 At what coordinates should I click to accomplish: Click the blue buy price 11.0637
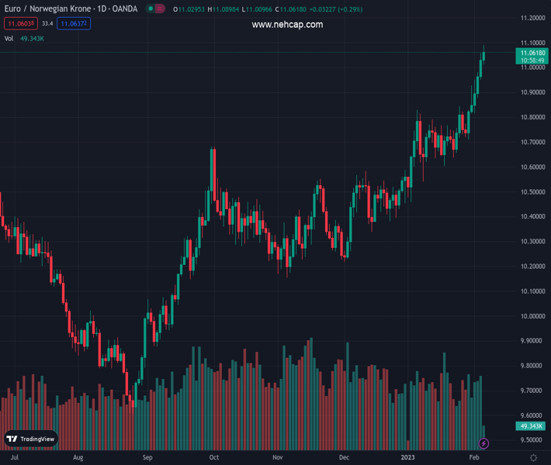tap(75, 24)
